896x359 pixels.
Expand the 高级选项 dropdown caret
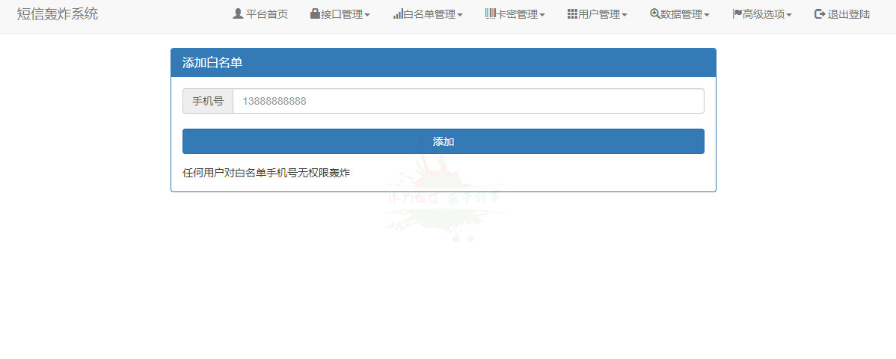click(x=789, y=15)
